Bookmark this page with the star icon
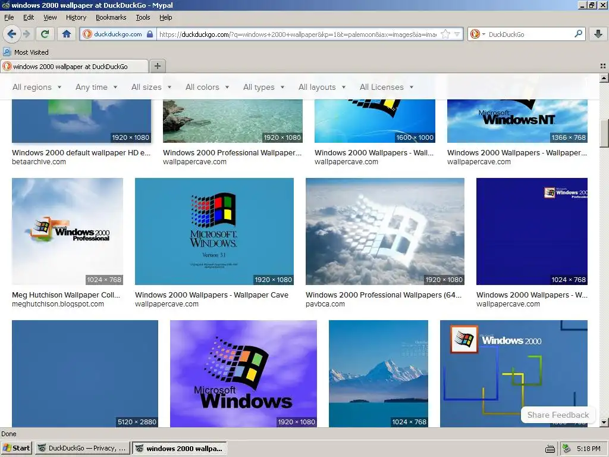The height and width of the screenshot is (457, 609). (x=445, y=34)
